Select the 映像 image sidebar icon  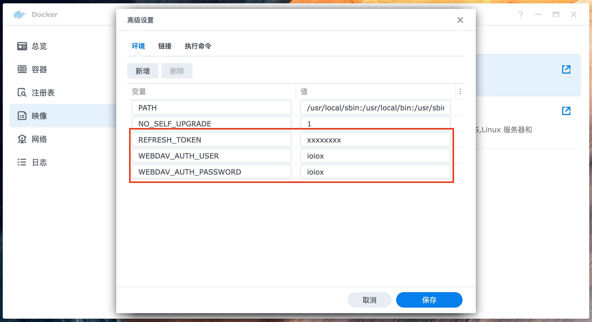[x=22, y=116]
